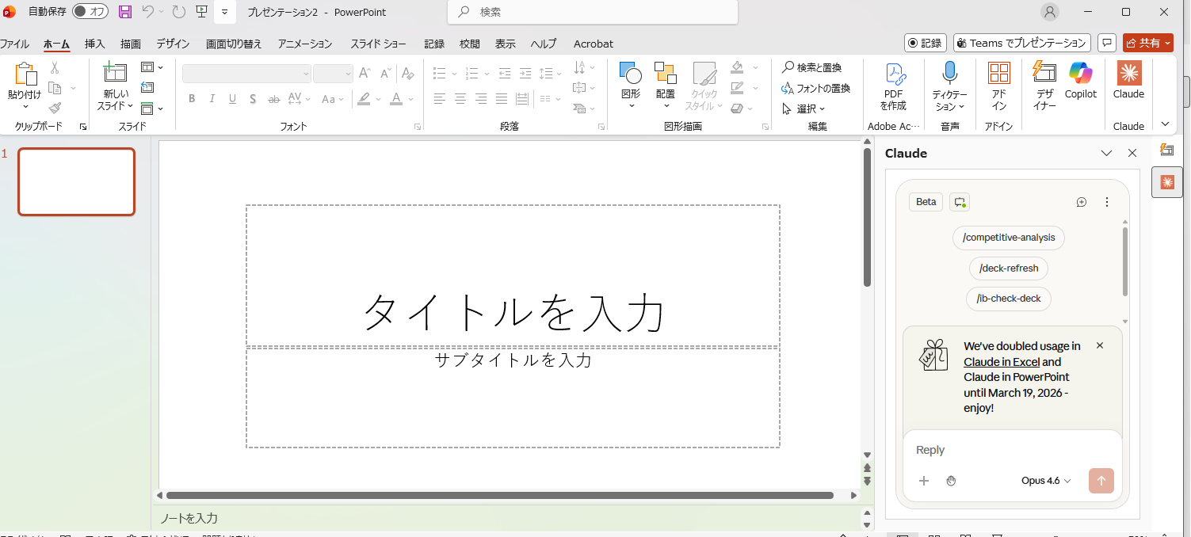1191x537 pixels.
Task: Click the save floppy disk icon
Action: tap(125, 12)
